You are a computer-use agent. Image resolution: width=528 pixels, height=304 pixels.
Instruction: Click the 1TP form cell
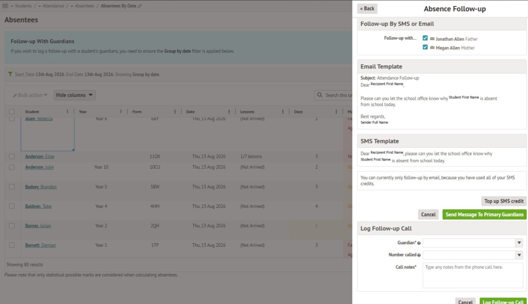(155, 245)
